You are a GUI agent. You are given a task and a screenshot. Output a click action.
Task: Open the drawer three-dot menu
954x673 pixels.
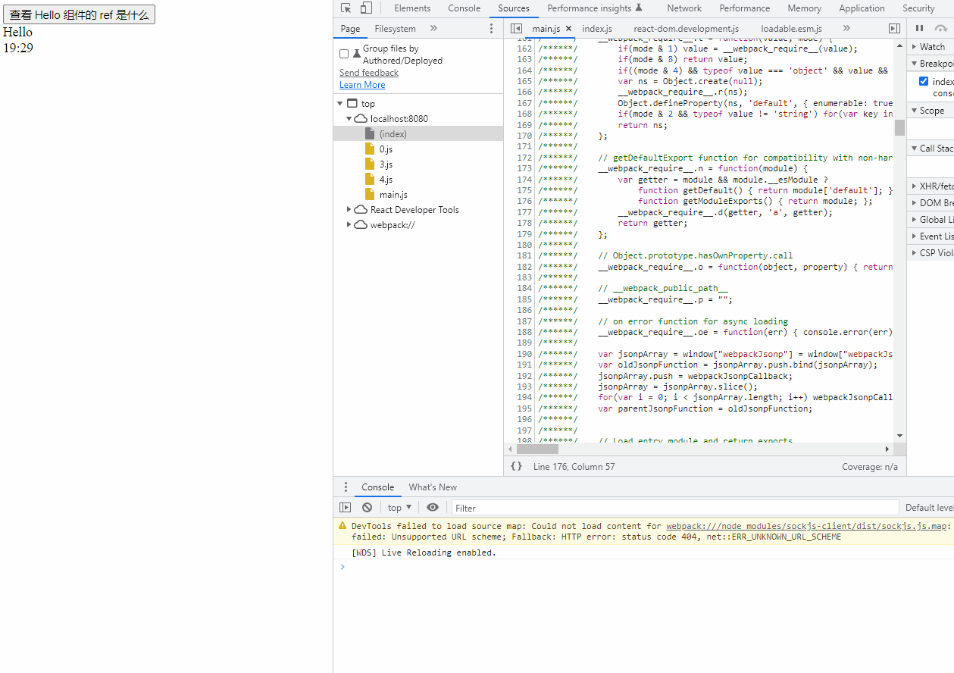(346, 487)
